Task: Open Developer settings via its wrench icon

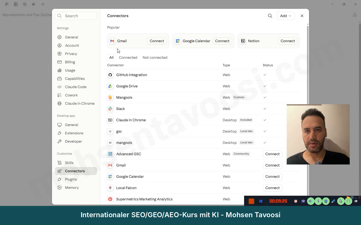Action: click(59, 141)
